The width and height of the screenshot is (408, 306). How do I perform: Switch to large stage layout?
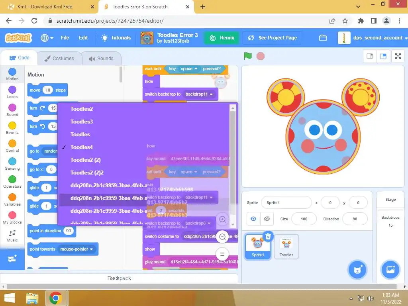[x=383, y=56]
